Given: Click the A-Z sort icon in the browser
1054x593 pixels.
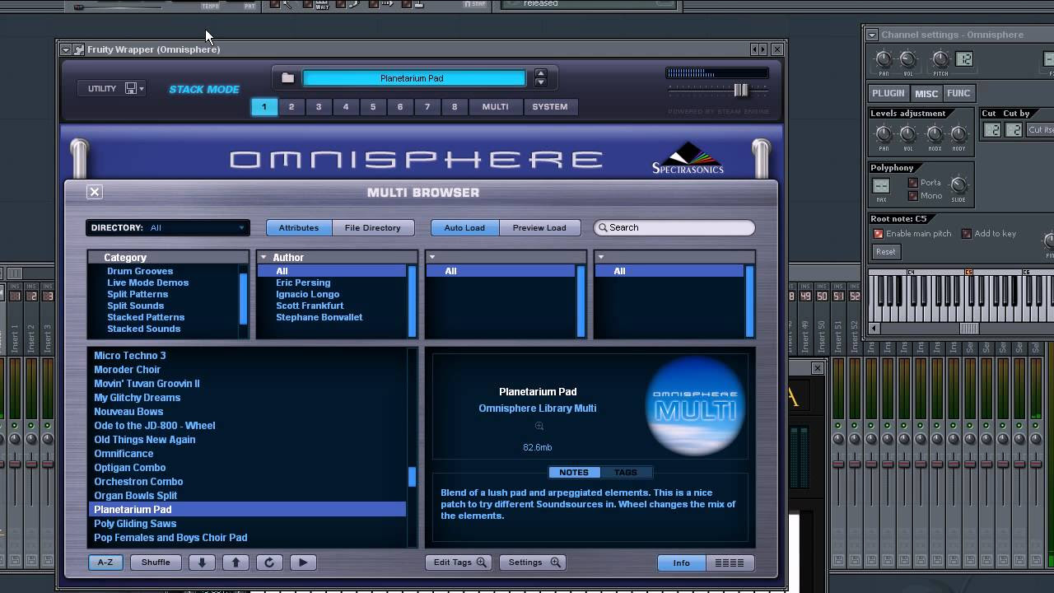Looking at the screenshot, I should [x=105, y=563].
